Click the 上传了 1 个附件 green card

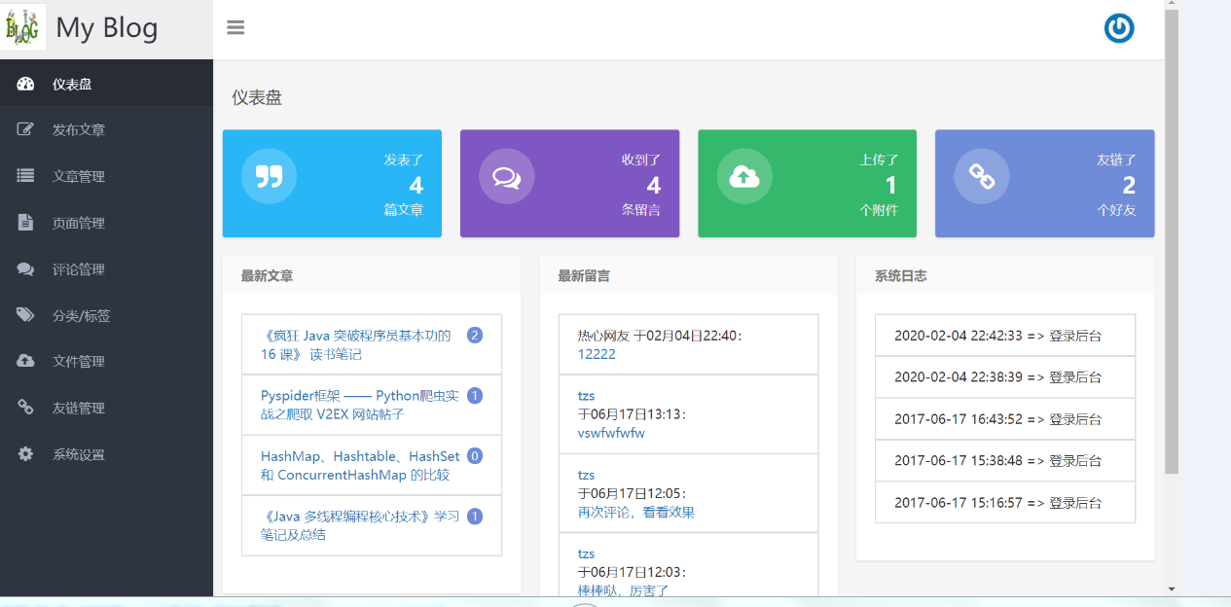point(807,184)
